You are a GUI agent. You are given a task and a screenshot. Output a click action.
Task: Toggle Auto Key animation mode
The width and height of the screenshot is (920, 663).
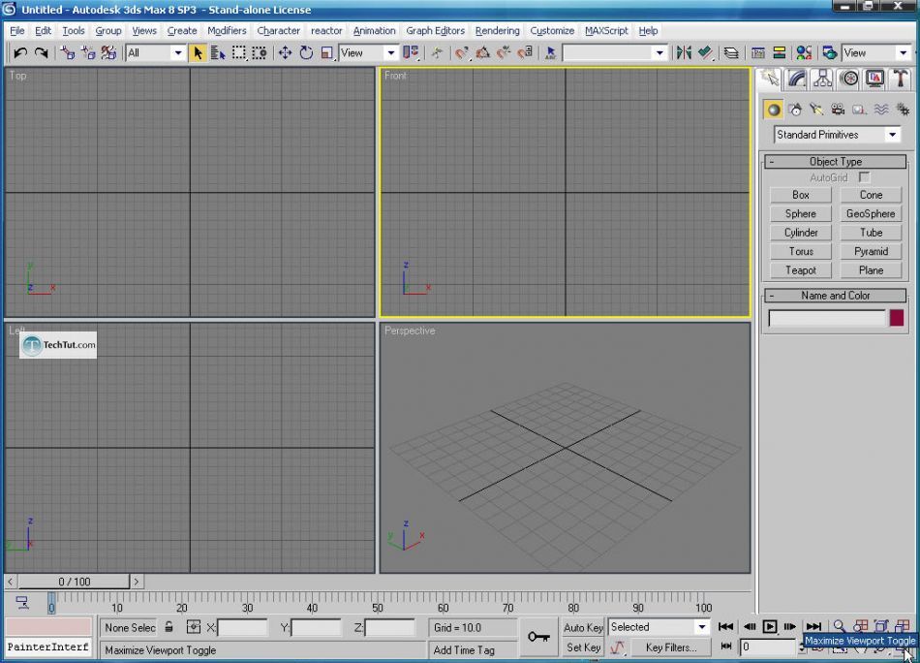point(583,627)
